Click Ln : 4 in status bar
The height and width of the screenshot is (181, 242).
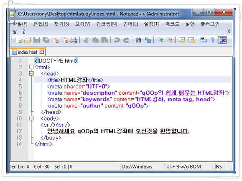click(x=23, y=167)
